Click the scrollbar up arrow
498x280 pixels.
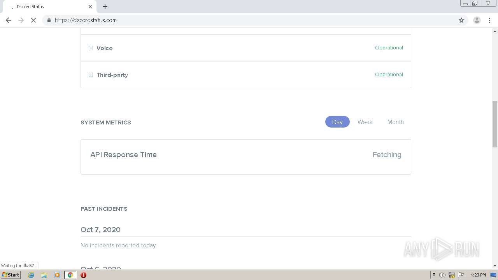[494, 31]
